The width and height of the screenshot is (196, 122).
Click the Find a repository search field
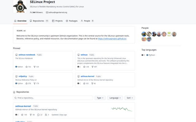(53, 98)
